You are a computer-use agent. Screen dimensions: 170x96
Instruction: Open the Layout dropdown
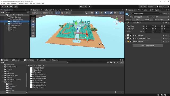coord(164,7)
